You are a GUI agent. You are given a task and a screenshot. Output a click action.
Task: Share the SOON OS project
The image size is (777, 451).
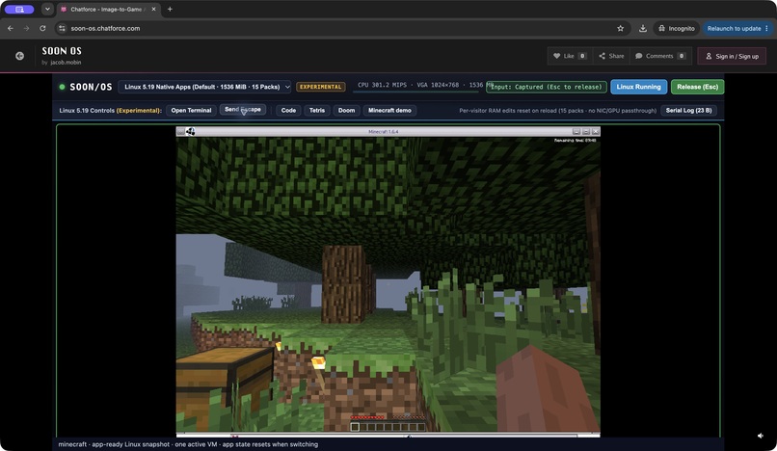[611, 56]
